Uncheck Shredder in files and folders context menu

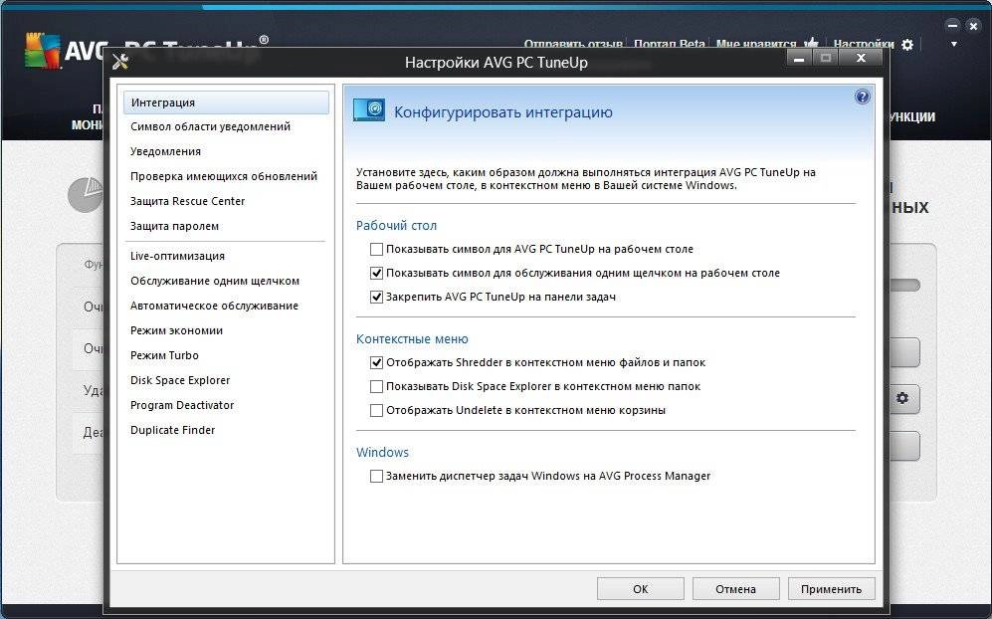[376, 362]
